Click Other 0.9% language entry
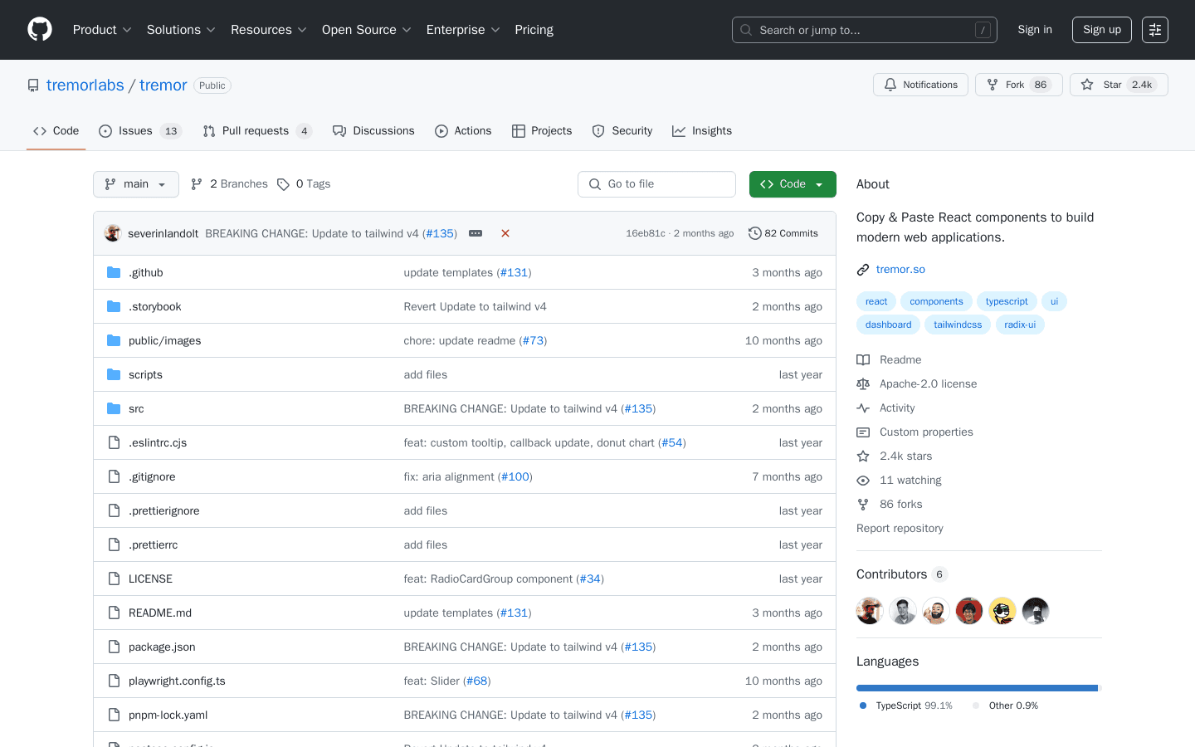This screenshot has height=747, width=1195. [x=1006, y=705]
